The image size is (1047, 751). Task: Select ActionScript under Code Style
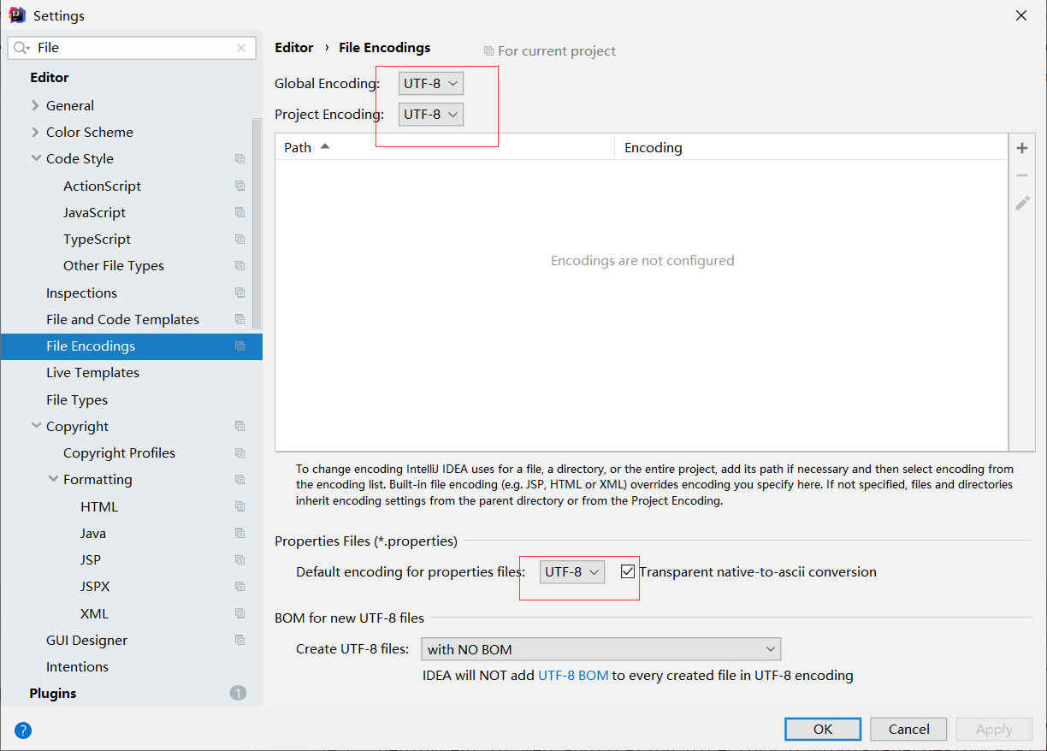point(102,186)
